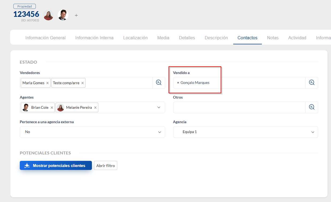
Task: Remove Teste comp/arre from Vendedores
Action: (x=83, y=83)
